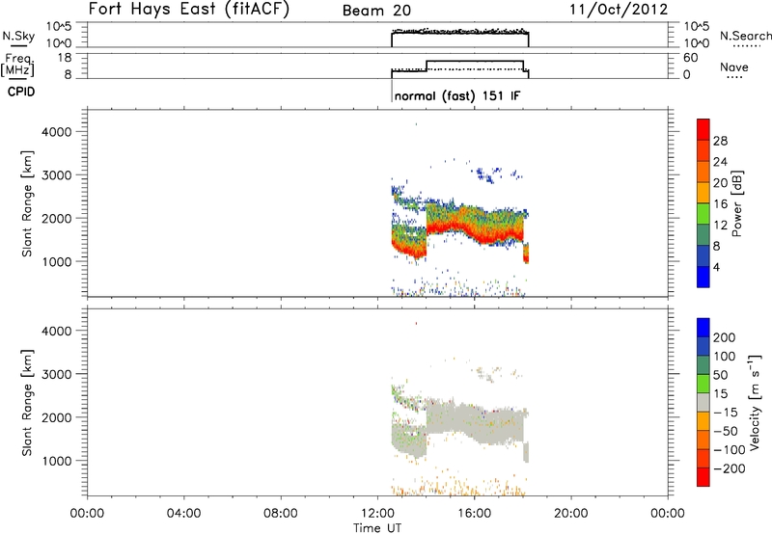This screenshot has width=772, height=534.
Task: Click the blue bottom of Power color bar
Action: coord(703,278)
